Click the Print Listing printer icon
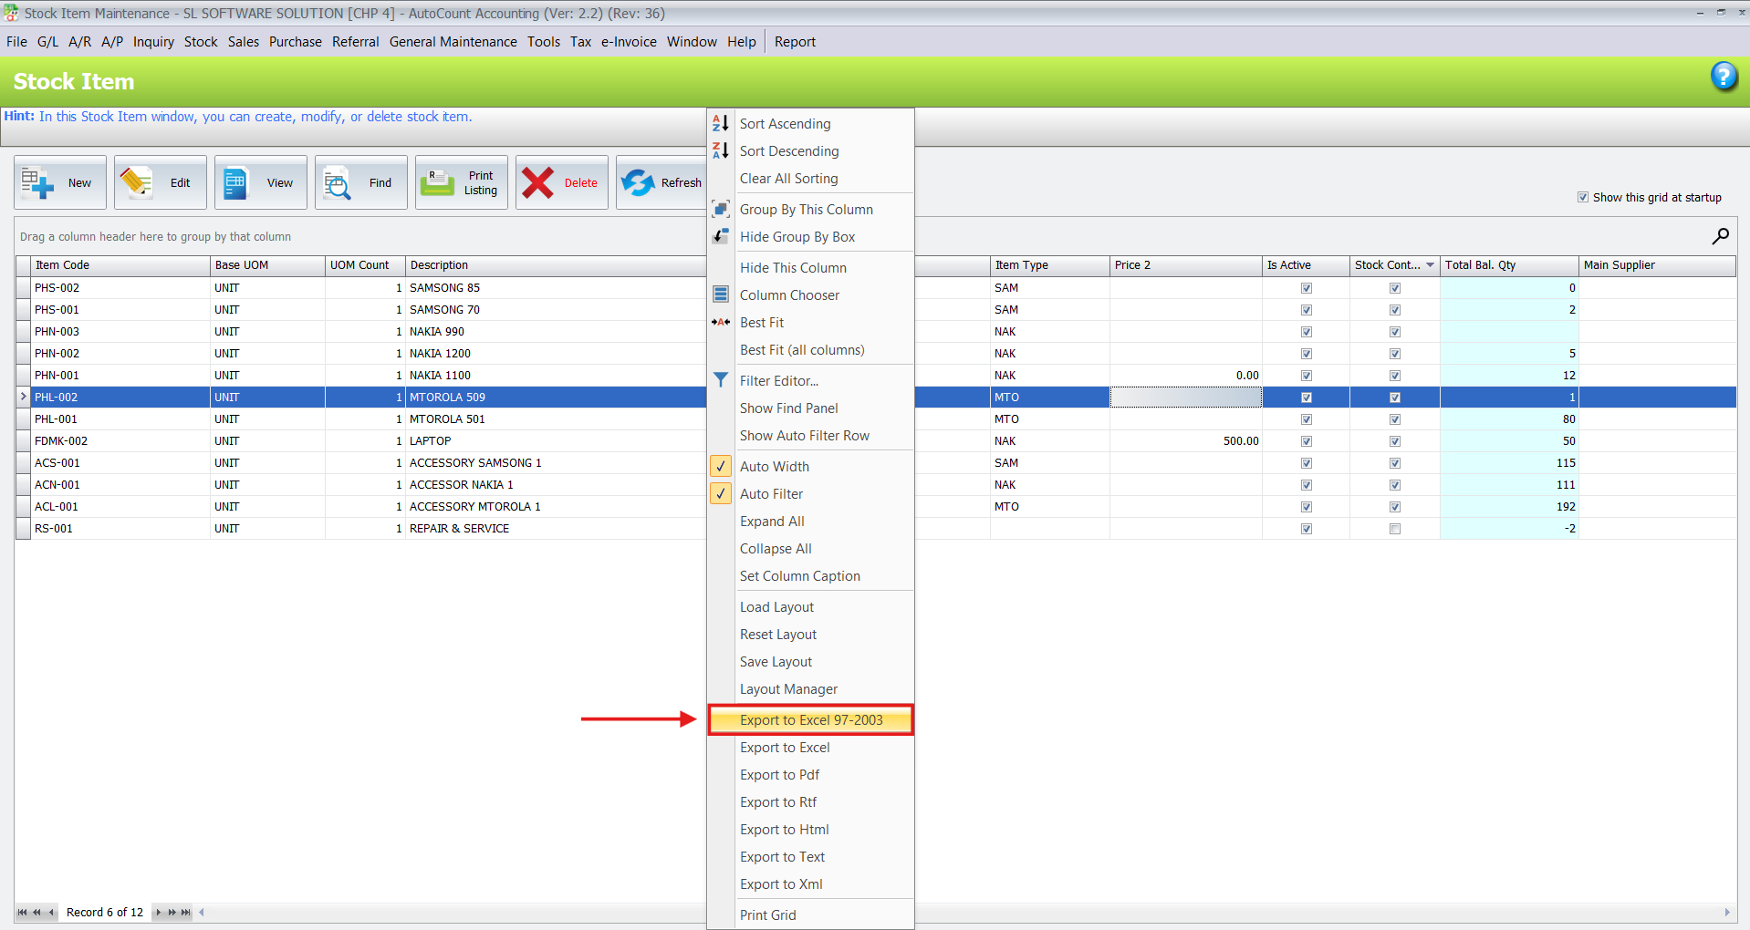This screenshot has width=1750, height=930. point(438,182)
